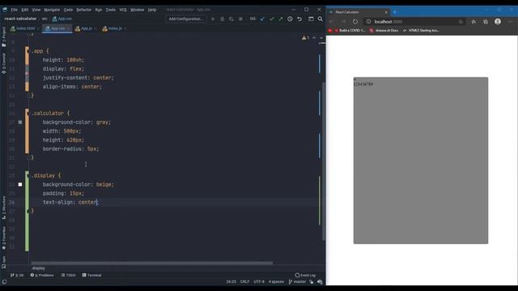This screenshot has height=291, width=518.
Task: Click the rollback undo arrow icon
Action: [299, 19]
